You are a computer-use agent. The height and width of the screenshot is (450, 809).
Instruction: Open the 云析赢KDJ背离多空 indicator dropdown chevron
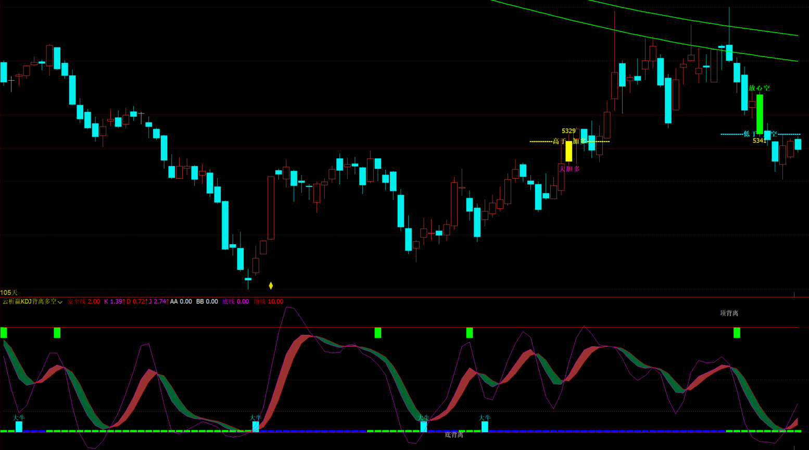[60, 302]
